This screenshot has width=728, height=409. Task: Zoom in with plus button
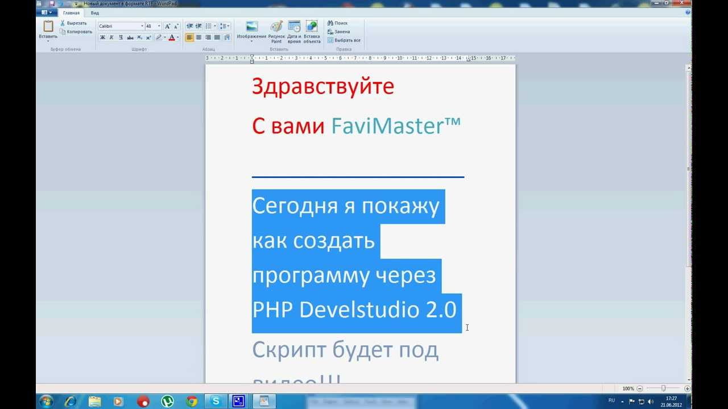coord(687,389)
